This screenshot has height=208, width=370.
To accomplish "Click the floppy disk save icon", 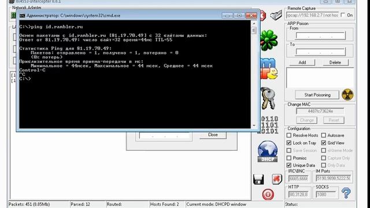I will [x=258, y=179].
